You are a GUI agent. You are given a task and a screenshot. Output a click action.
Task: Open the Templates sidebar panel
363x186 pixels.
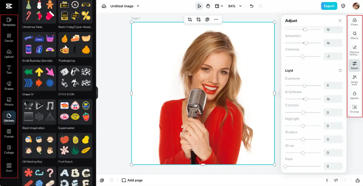9,22
